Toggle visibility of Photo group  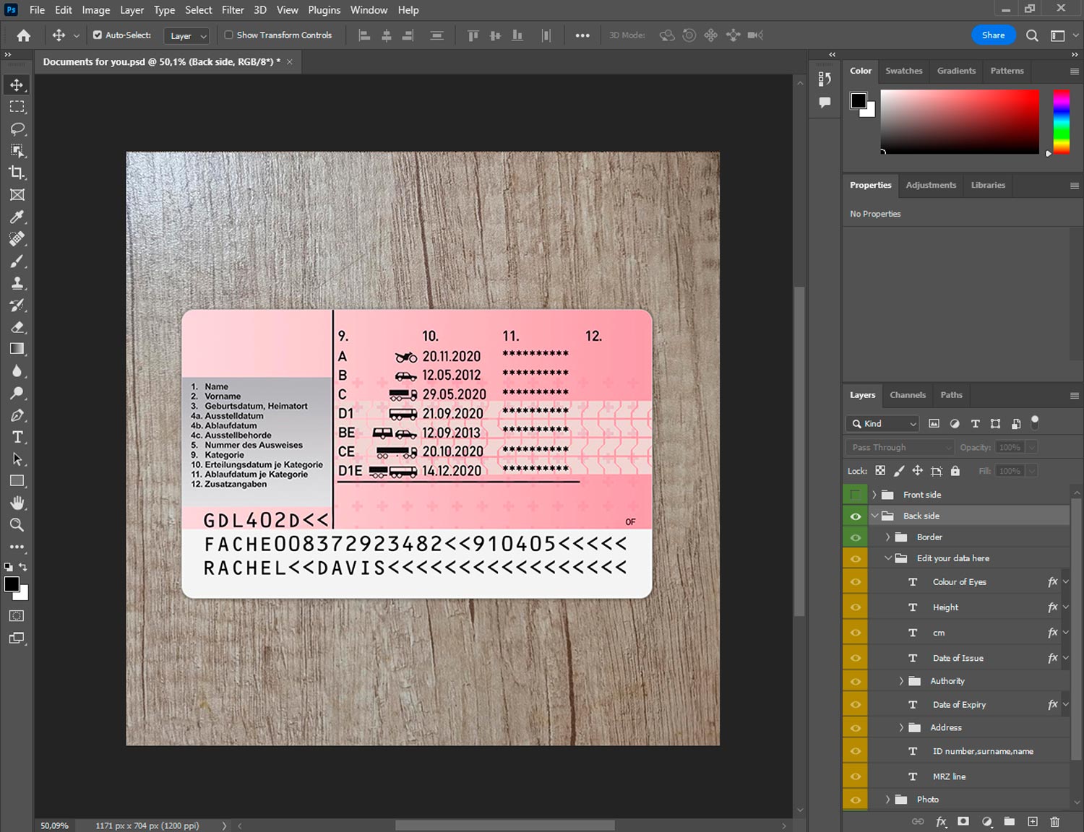855,799
